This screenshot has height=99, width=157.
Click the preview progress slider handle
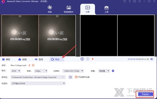click(x=93, y=59)
